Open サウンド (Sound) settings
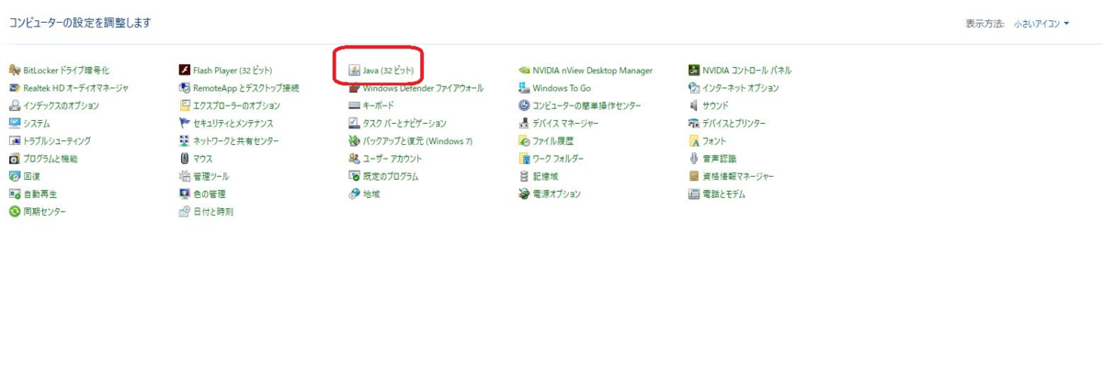1103x388 pixels. point(709,105)
